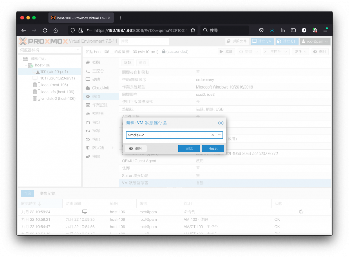Open the Pocket save icon

click(261, 30)
